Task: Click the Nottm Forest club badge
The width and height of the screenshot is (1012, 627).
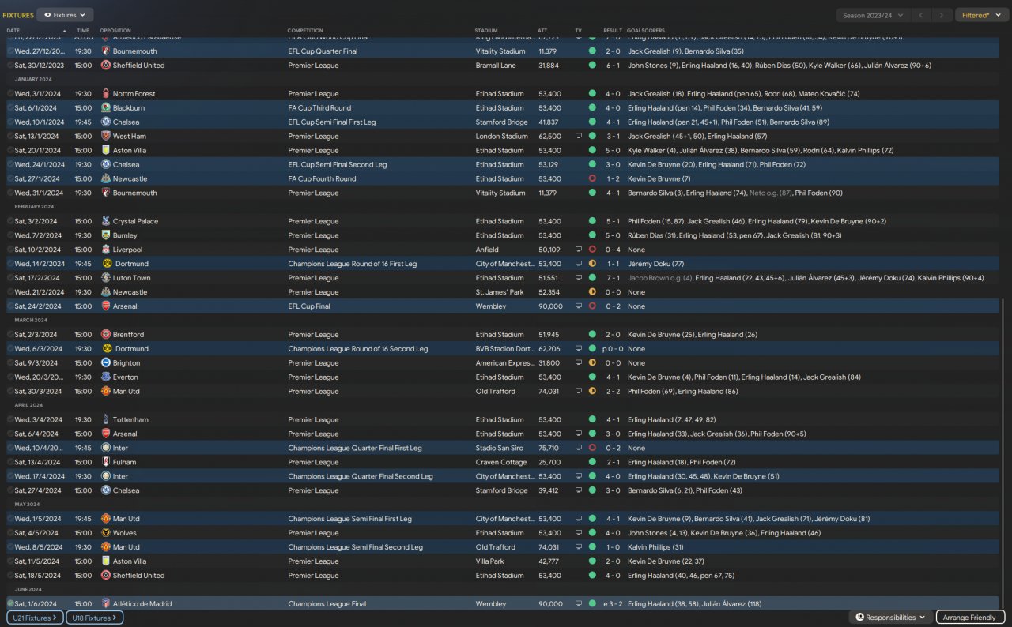Action: 106,94
